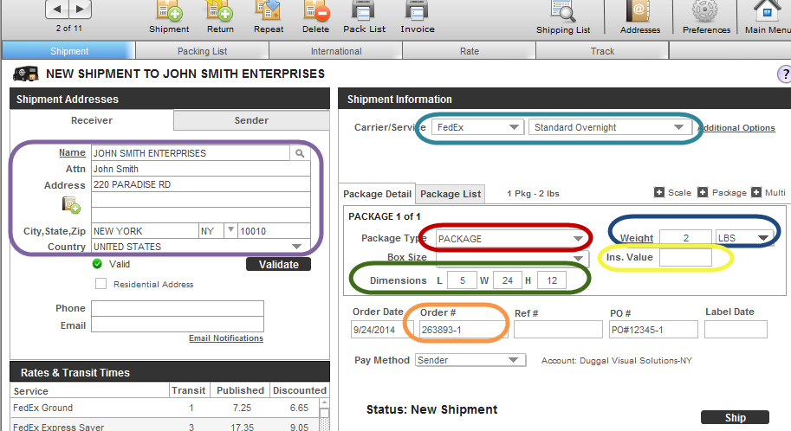Viewport: 791px width, 431px height.
Task: Click the Width dimension field
Action: [x=508, y=280]
